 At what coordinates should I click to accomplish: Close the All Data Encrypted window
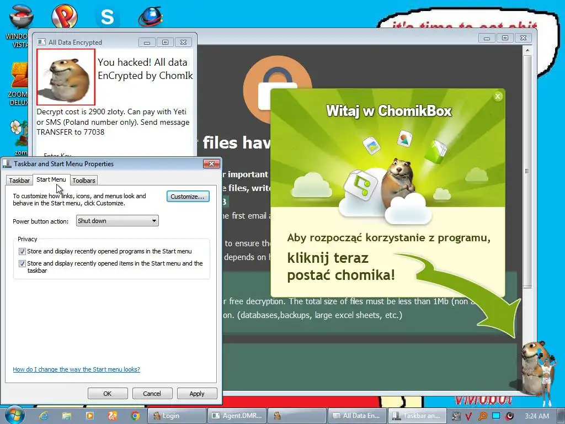183,43
